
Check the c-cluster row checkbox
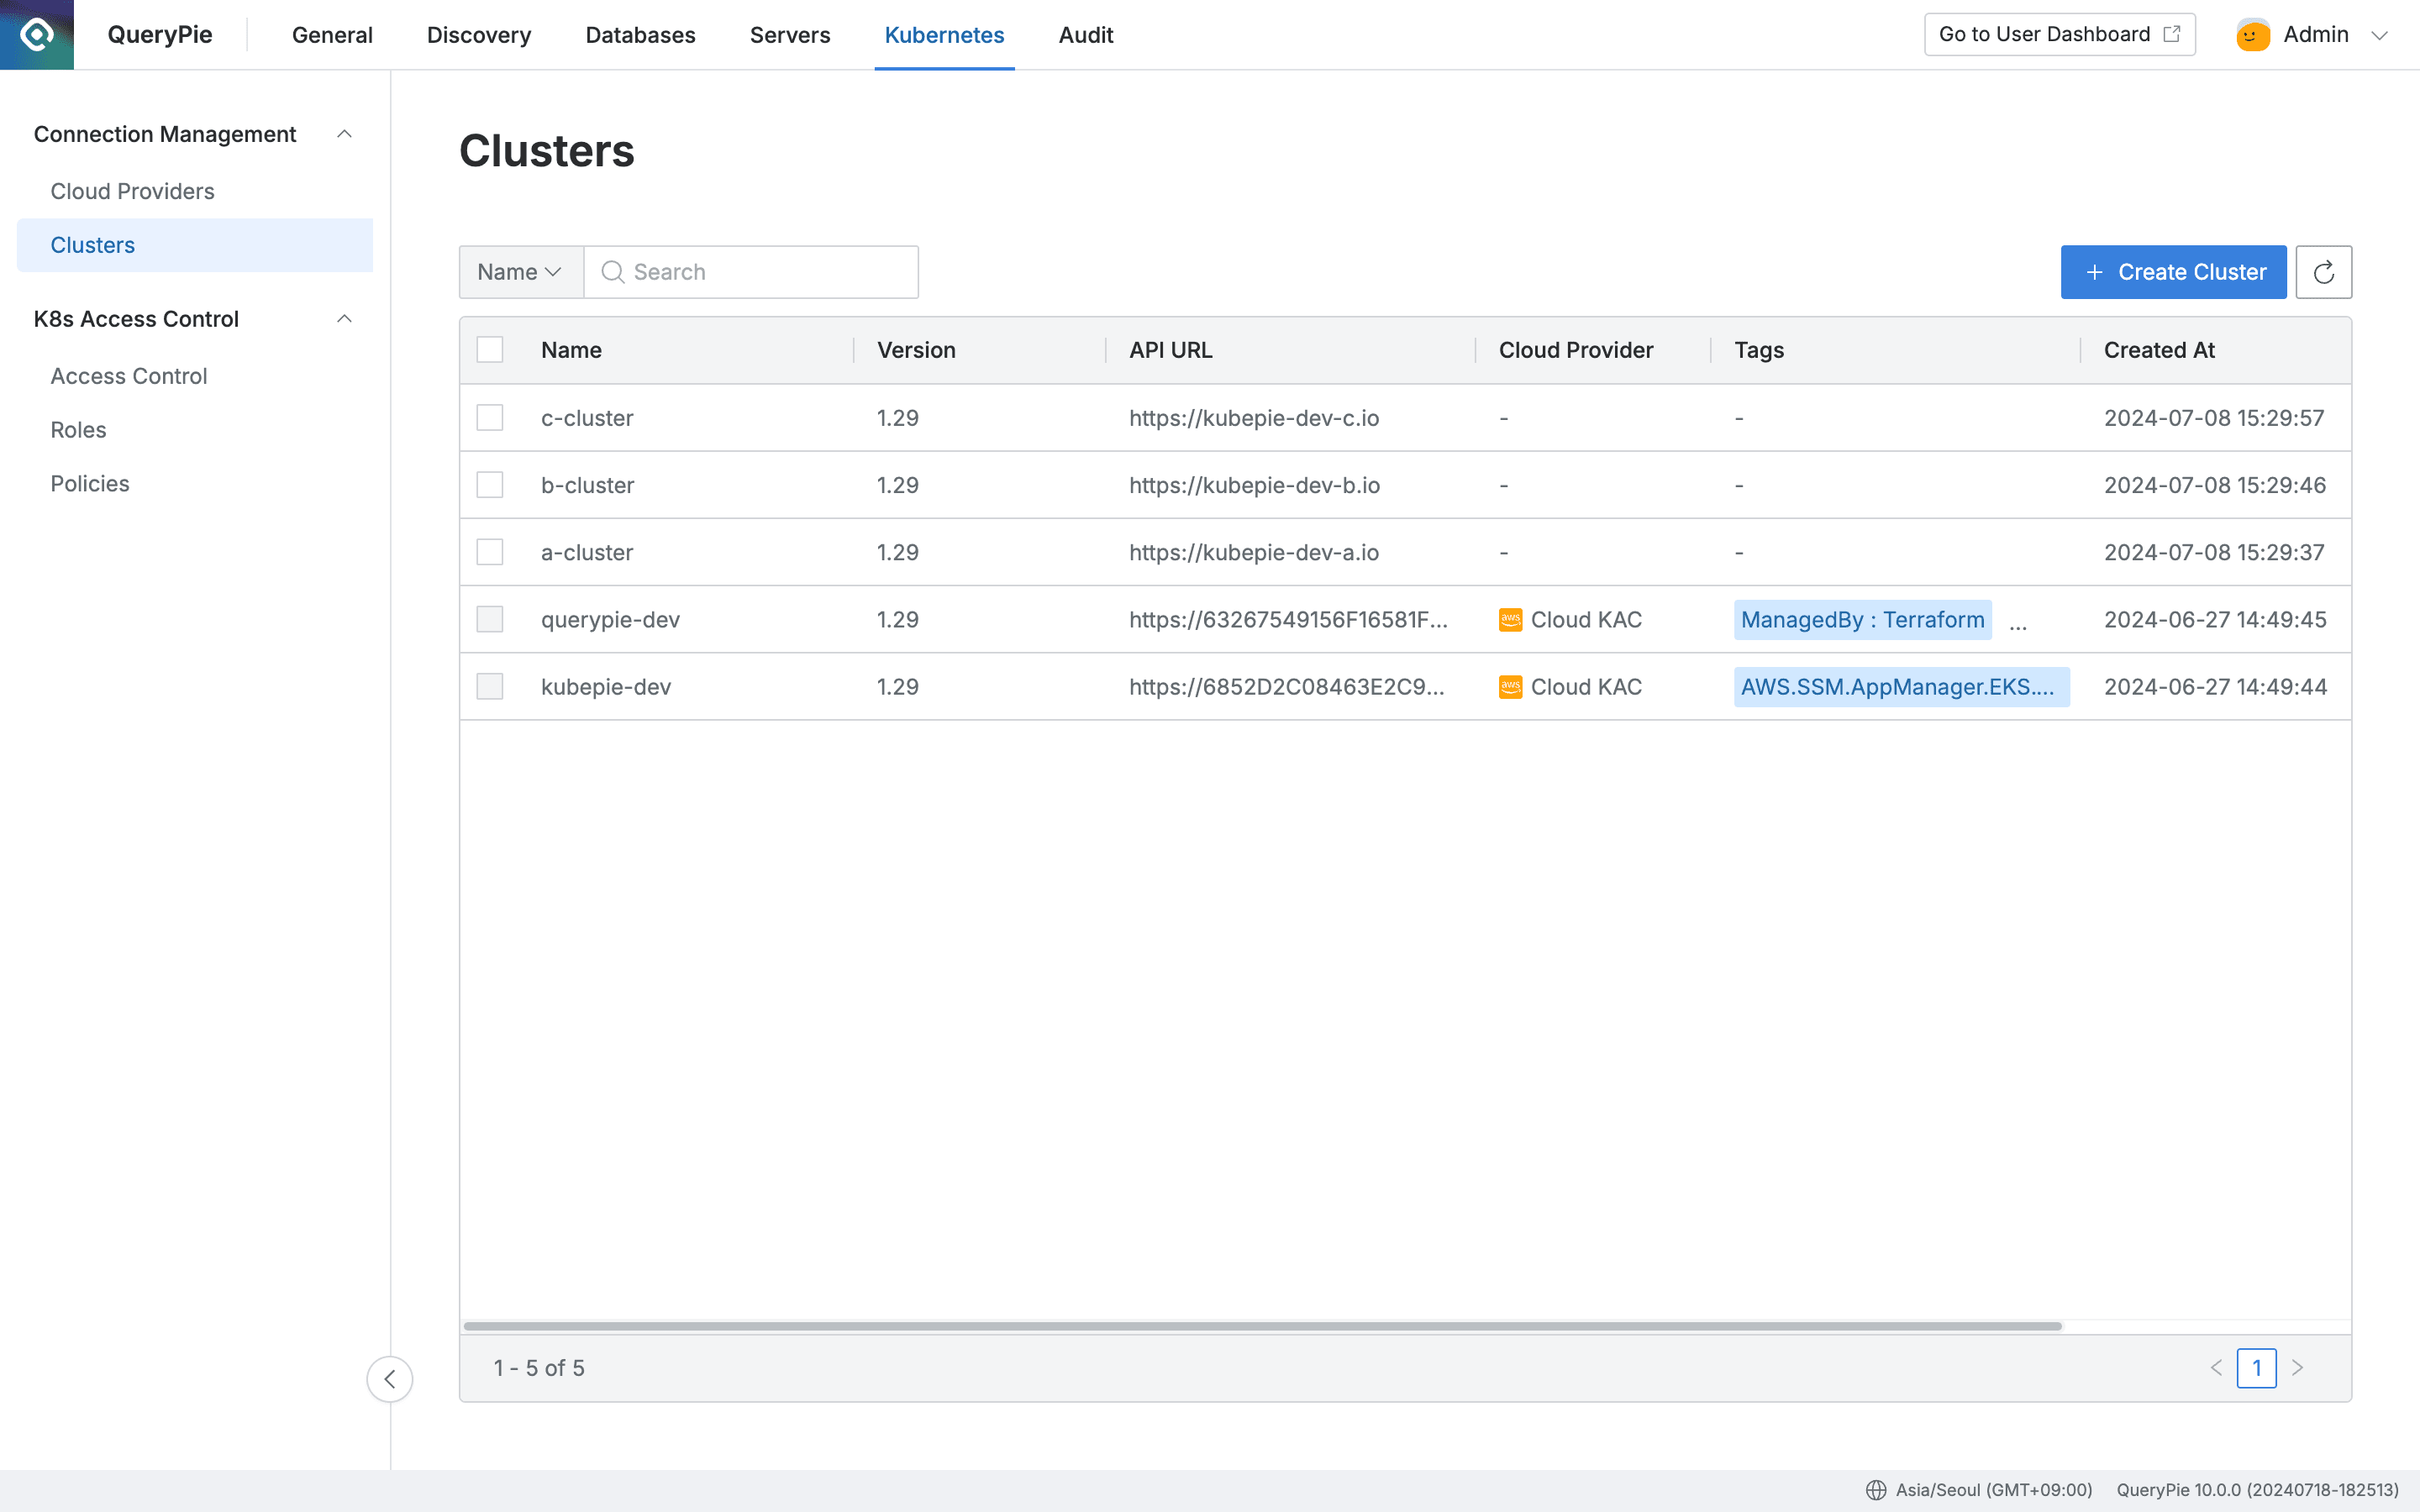point(489,417)
